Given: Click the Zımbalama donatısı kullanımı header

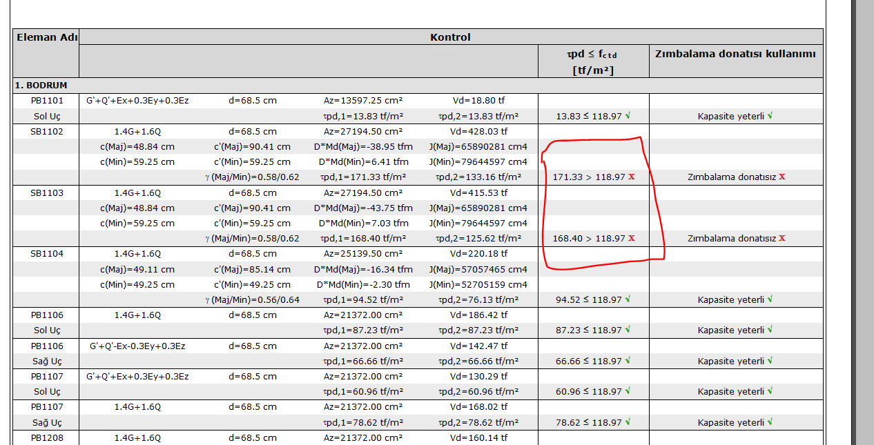Looking at the screenshot, I should click(735, 54).
